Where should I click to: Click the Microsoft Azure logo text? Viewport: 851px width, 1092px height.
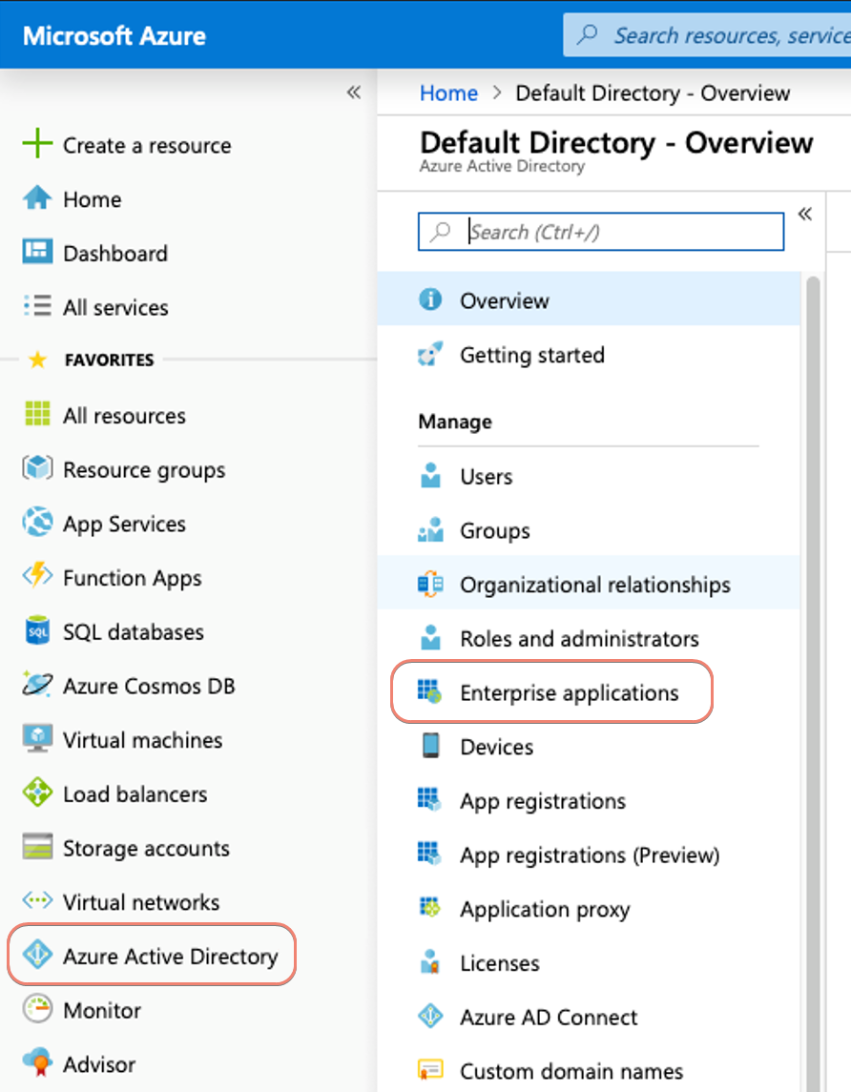pyautogui.click(x=114, y=35)
